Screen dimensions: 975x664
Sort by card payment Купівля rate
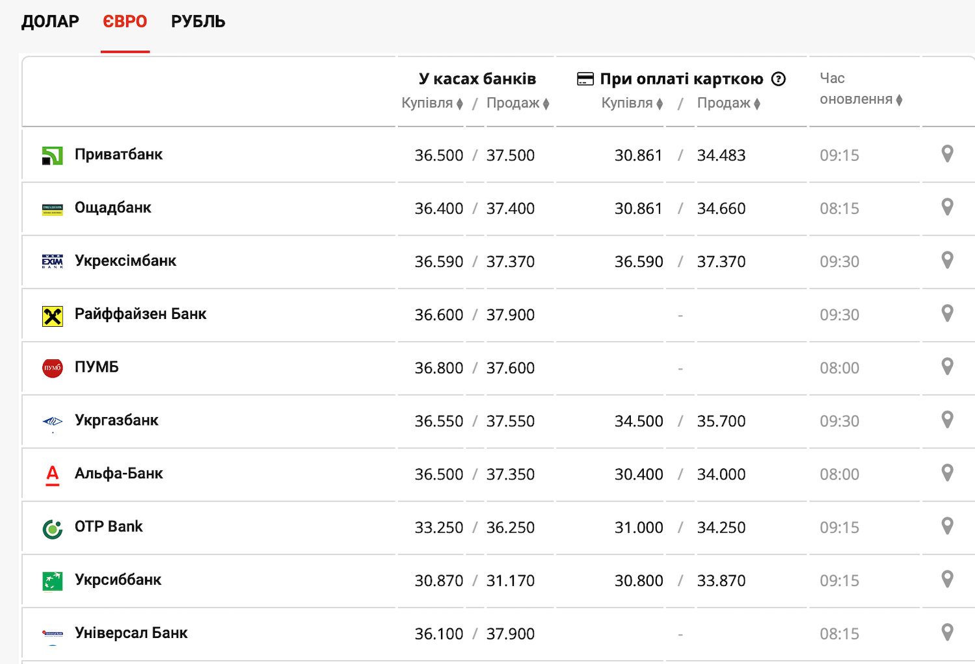point(632,103)
